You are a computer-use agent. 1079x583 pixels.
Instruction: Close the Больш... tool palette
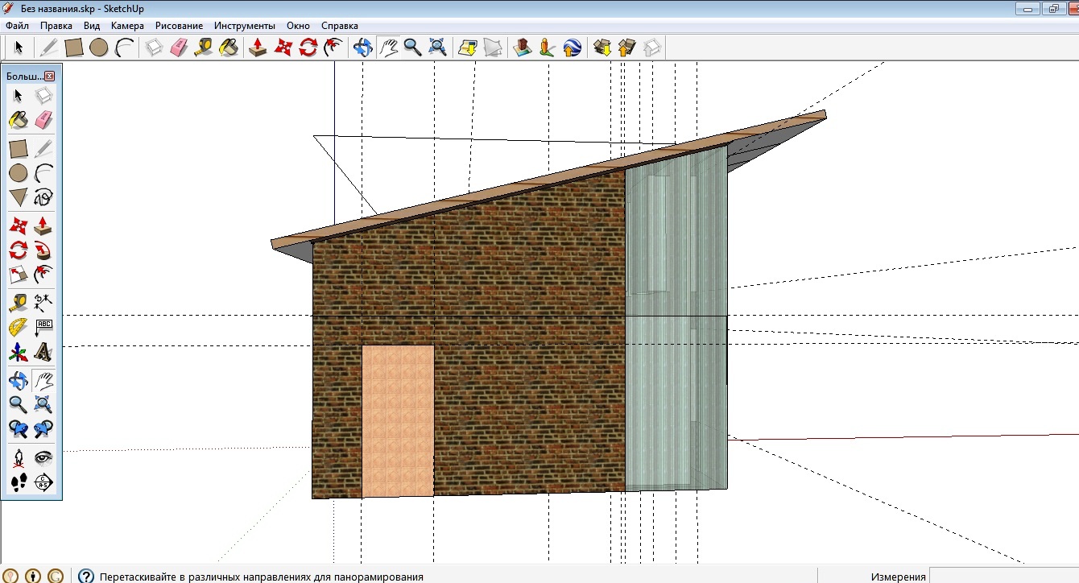[50, 76]
